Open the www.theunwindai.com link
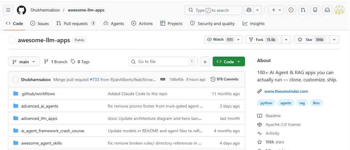350x150 pixels. click(x=286, y=91)
